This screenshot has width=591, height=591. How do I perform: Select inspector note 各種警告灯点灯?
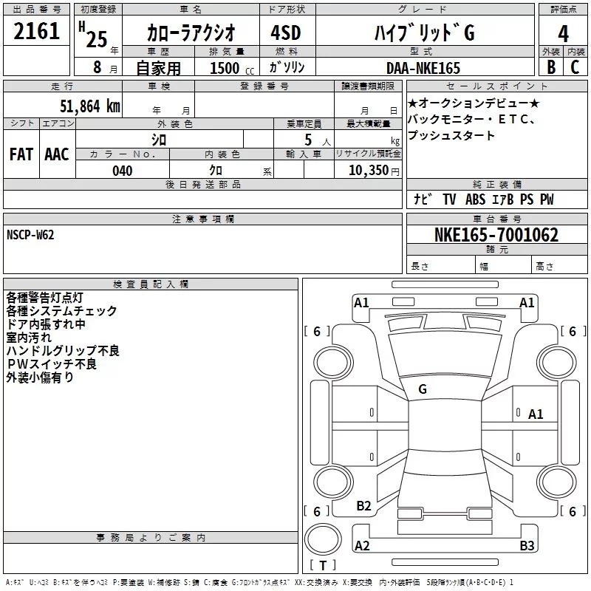tap(44, 298)
